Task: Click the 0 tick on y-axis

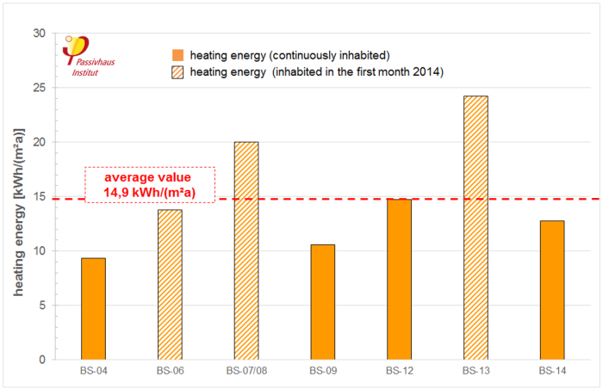Action: pos(41,359)
